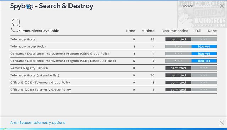Viewport: 227px width, 130px height.
Task: Toggle CEIP Scheduled Tasks blocked button
Action: click(x=204, y=61)
